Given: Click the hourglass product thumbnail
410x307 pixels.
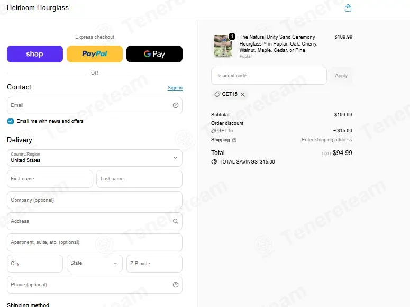Looking at the screenshot, I should [223, 46].
